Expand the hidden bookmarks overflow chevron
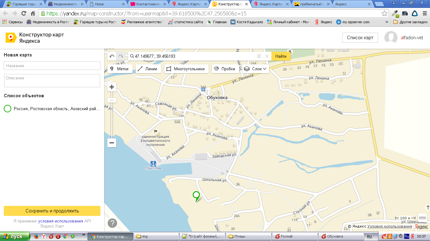The width and height of the screenshot is (430, 241). coord(387,22)
